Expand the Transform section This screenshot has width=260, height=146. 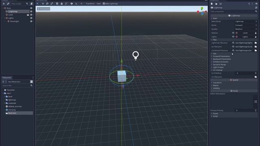coord(234,83)
